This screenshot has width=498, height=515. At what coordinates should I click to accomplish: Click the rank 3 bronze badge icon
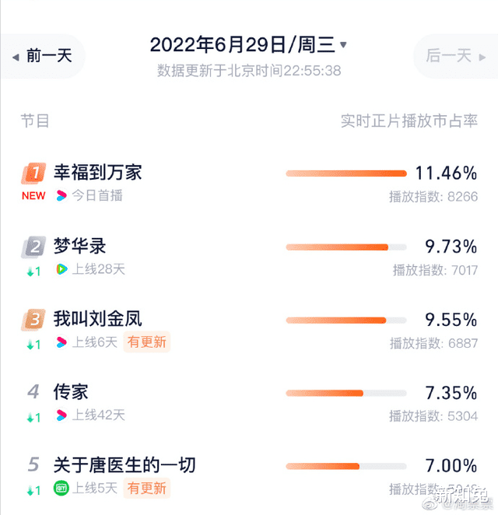coord(33,319)
